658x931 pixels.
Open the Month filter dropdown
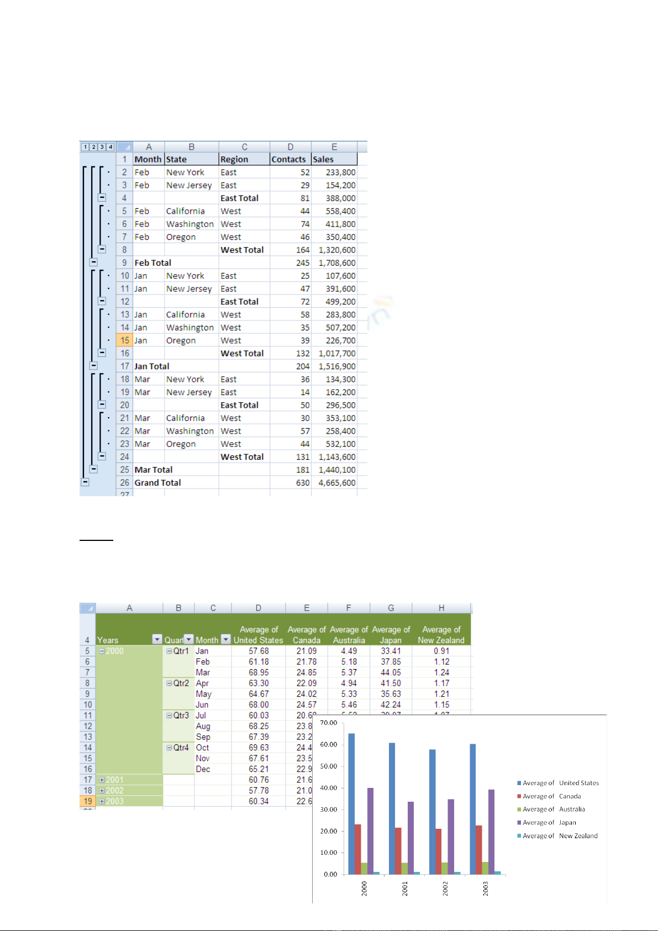point(225,640)
